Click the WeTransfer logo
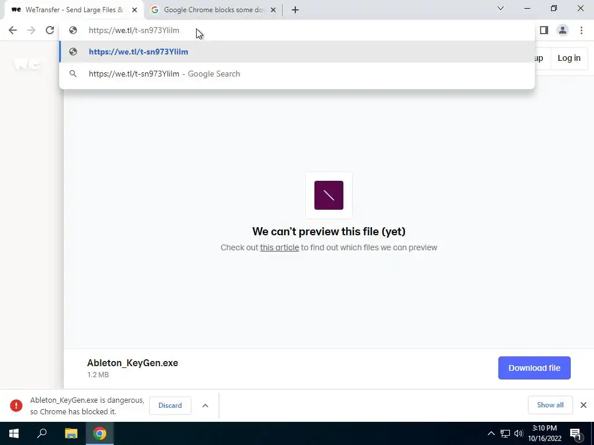This screenshot has width=594, height=445. [x=27, y=64]
